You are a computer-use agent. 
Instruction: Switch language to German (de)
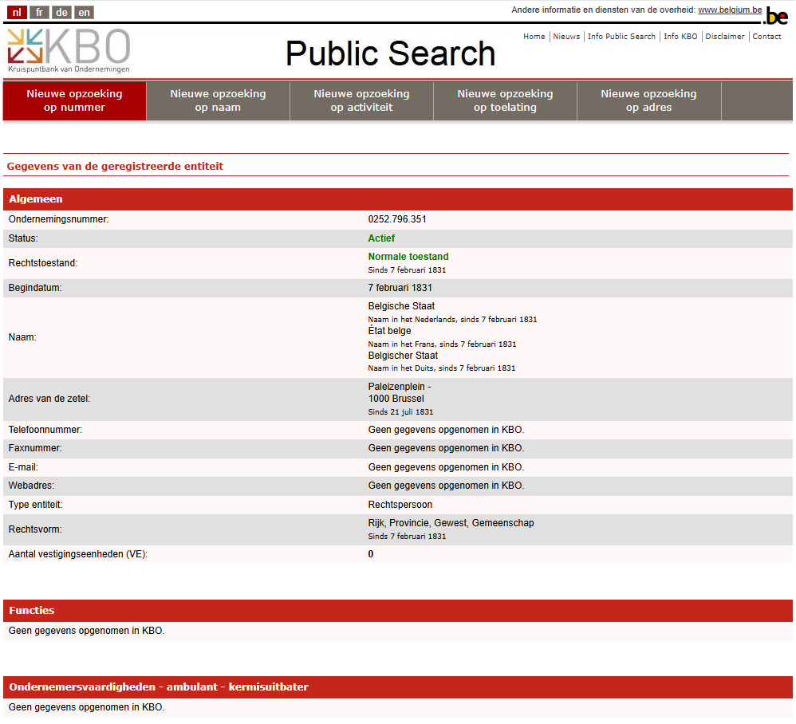(x=62, y=12)
